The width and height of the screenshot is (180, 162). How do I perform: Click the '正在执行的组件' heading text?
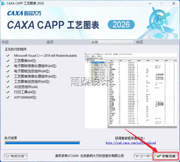coord(16,49)
